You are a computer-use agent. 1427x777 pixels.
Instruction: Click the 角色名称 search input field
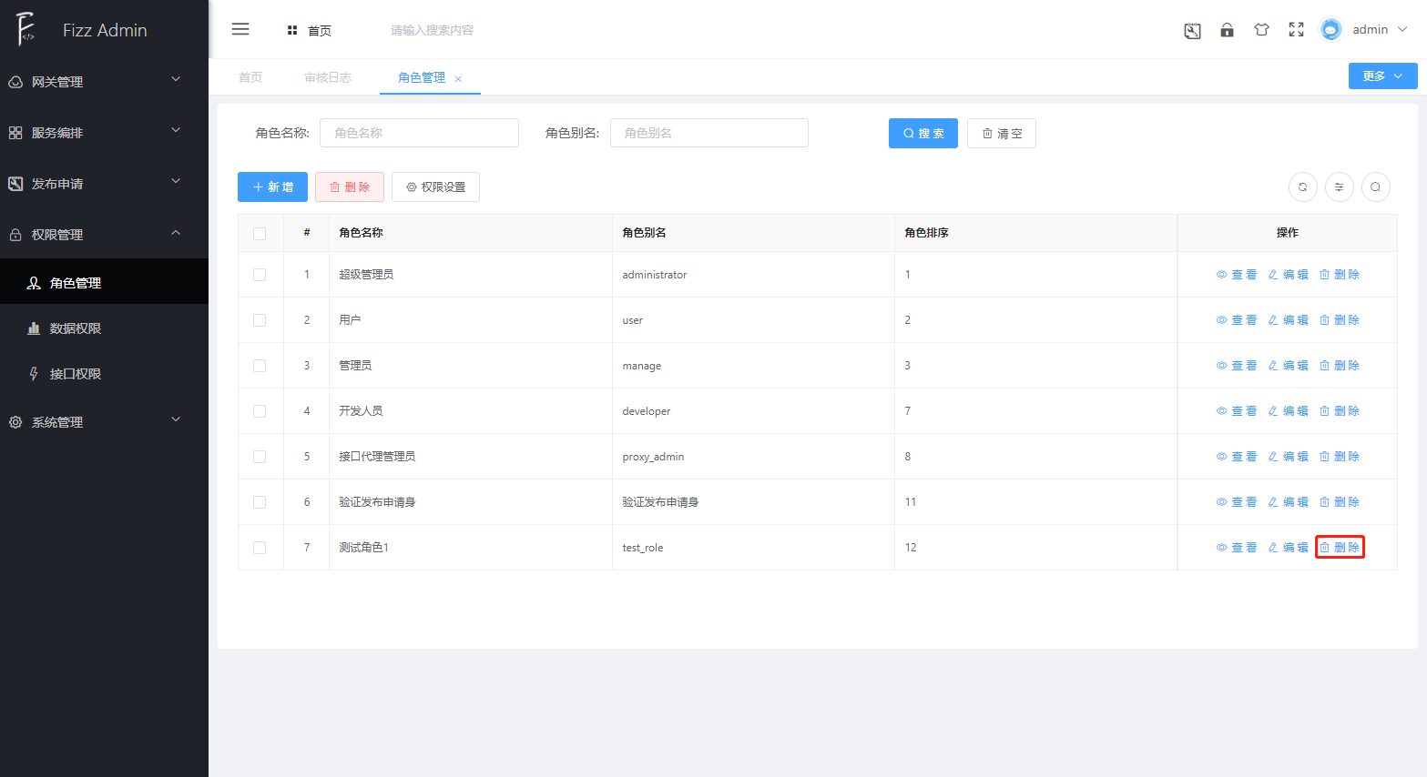tap(419, 133)
